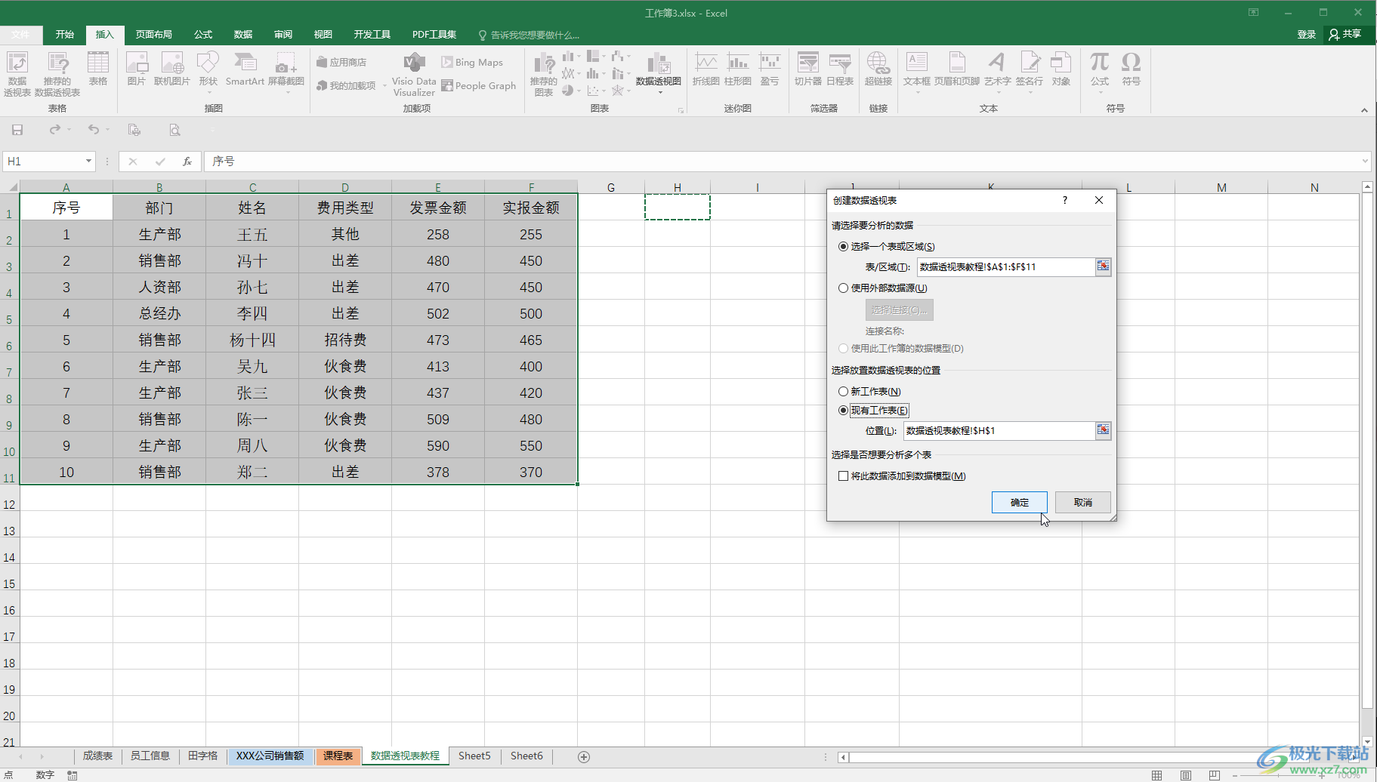
Task: Switch to the 课程表 sheet tab
Action: click(338, 756)
